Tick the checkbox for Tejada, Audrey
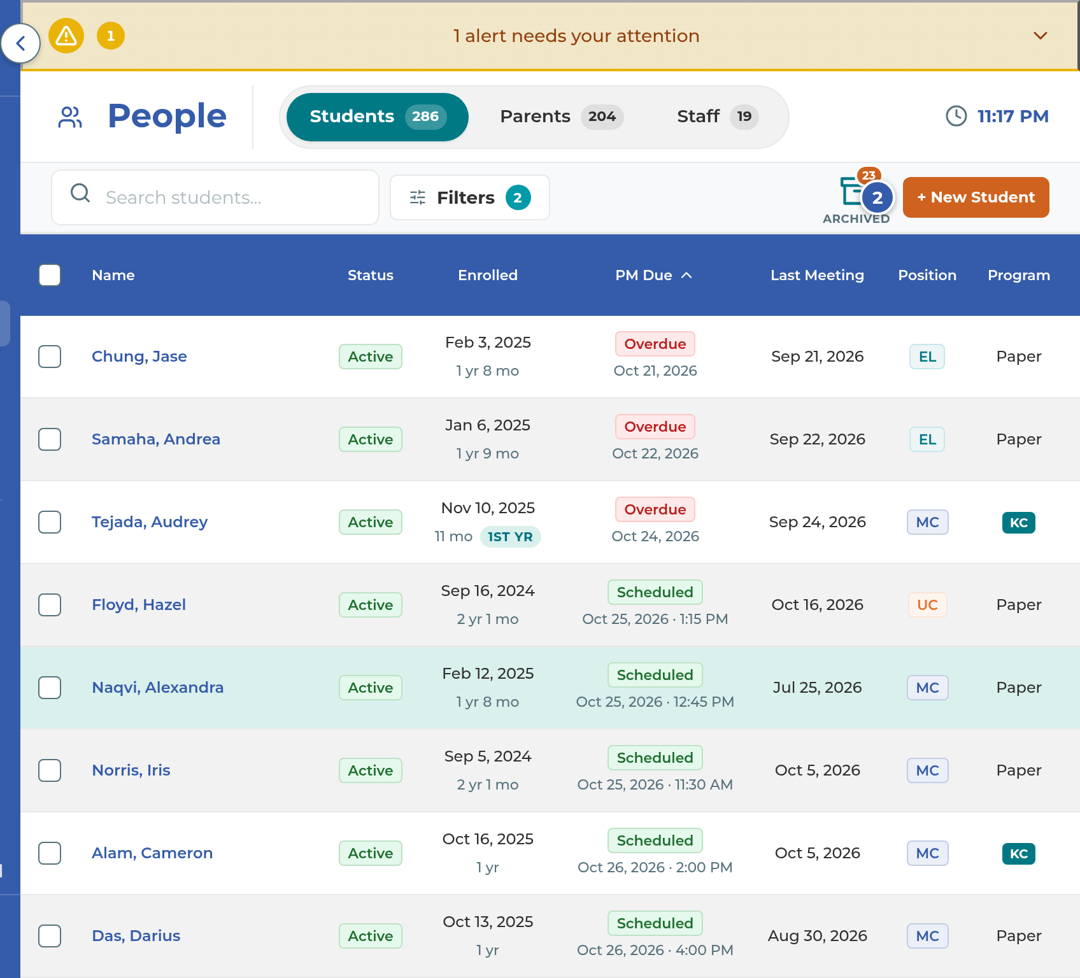The height and width of the screenshot is (978, 1080). [x=50, y=522]
